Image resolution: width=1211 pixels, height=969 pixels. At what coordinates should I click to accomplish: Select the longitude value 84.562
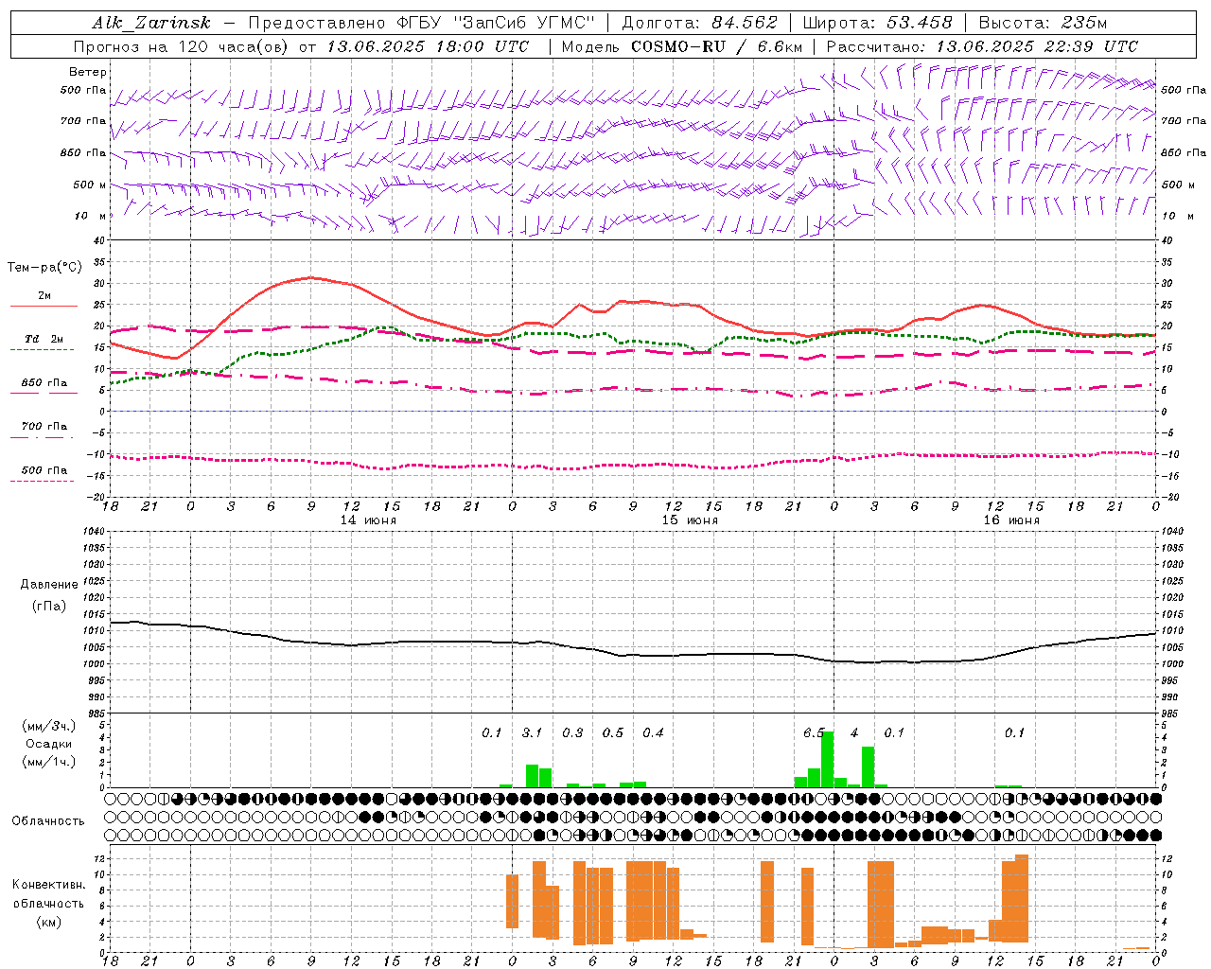[x=745, y=23]
